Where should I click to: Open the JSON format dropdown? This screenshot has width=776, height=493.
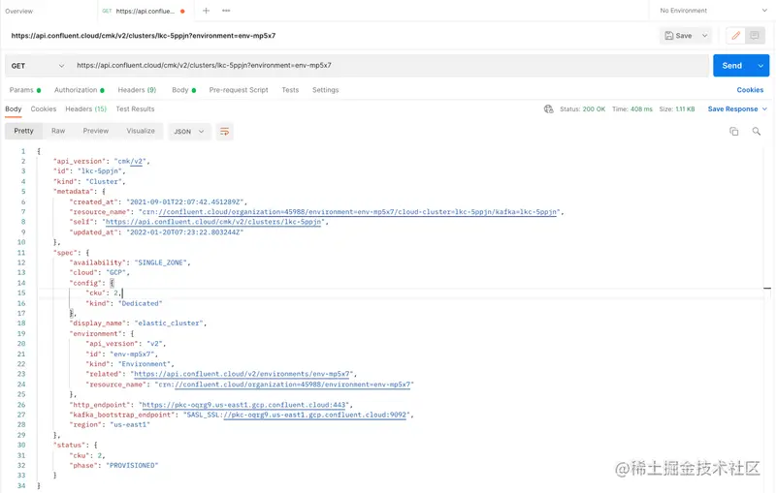(x=189, y=132)
